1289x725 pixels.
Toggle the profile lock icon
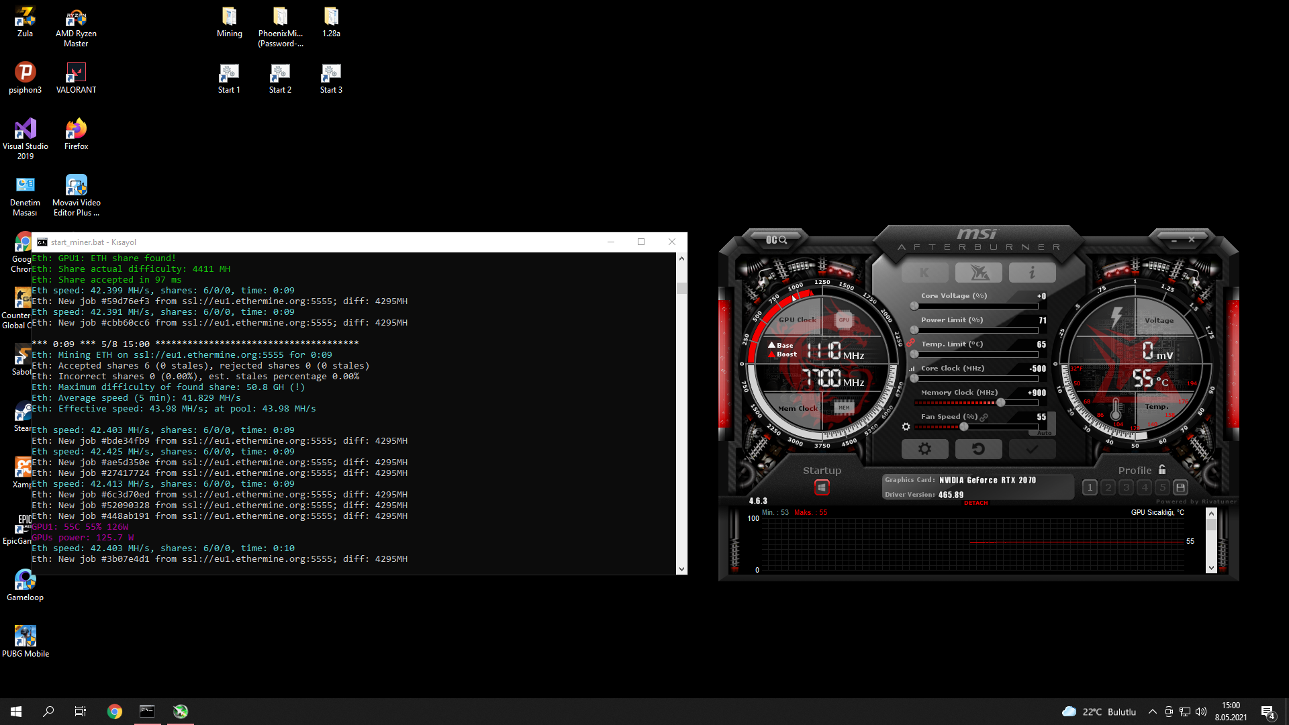pyautogui.click(x=1162, y=470)
